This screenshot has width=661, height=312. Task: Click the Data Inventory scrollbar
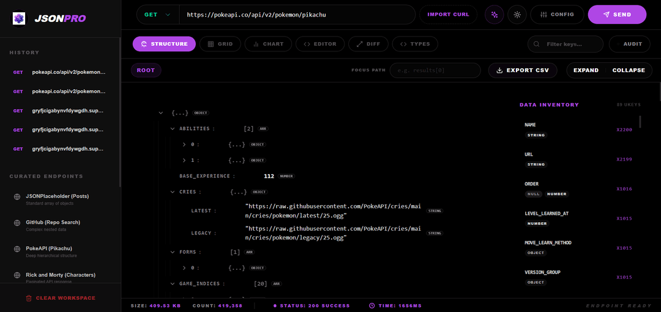(x=640, y=122)
